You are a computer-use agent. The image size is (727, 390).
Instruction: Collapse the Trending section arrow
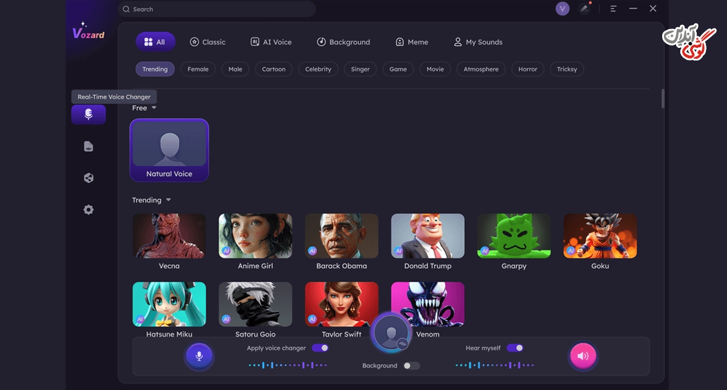168,200
